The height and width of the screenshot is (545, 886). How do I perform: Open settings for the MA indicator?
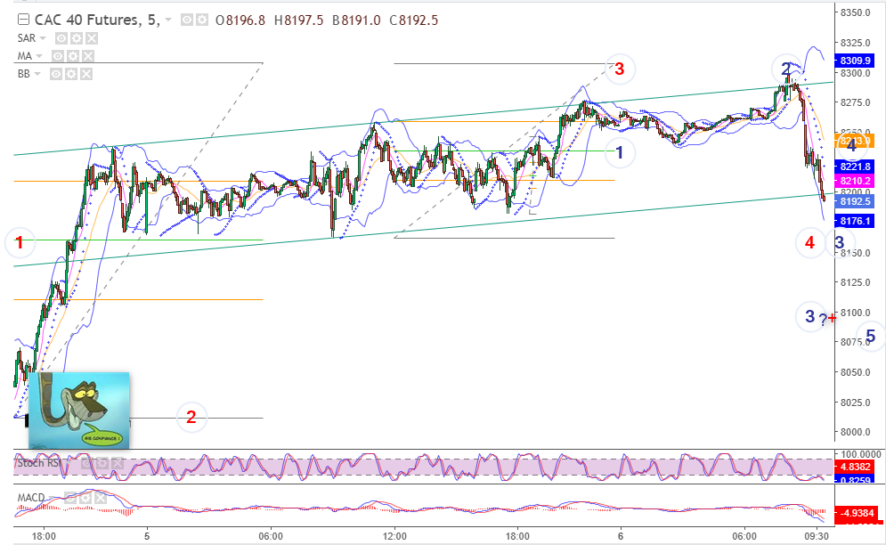click(x=72, y=56)
